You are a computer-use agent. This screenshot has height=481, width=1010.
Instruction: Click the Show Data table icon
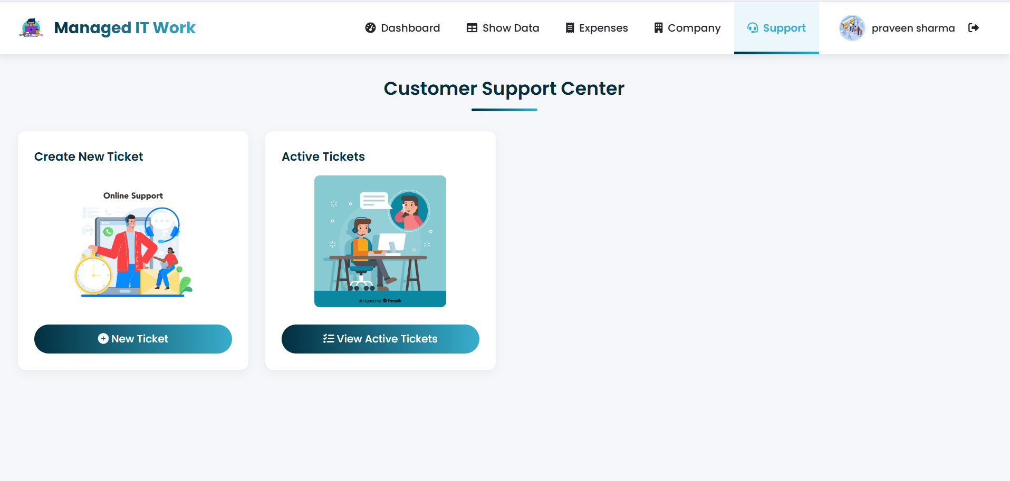472,28
